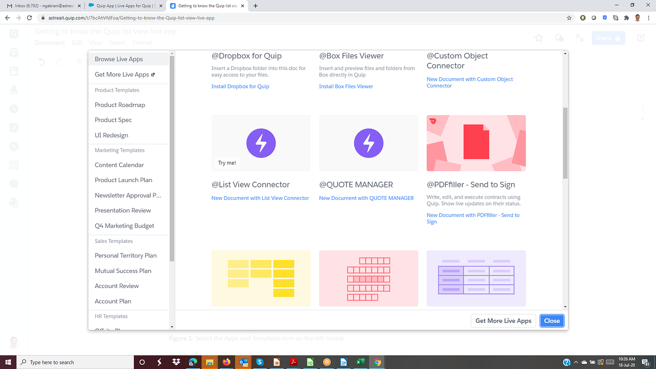This screenshot has width=656, height=369.
Task: Click the taskbar clock showing 10:26 AM
Action: click(x=627, y=362)
